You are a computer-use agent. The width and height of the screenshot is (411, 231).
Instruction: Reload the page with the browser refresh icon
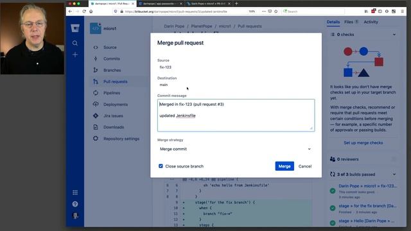click(x=84, y=12)
